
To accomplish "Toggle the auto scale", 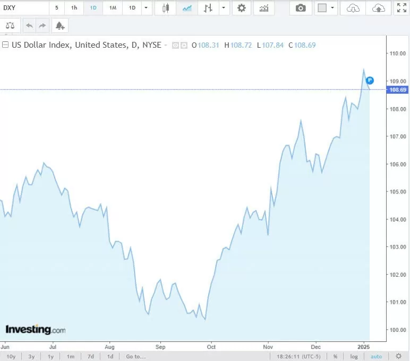I will click(376, 356).
